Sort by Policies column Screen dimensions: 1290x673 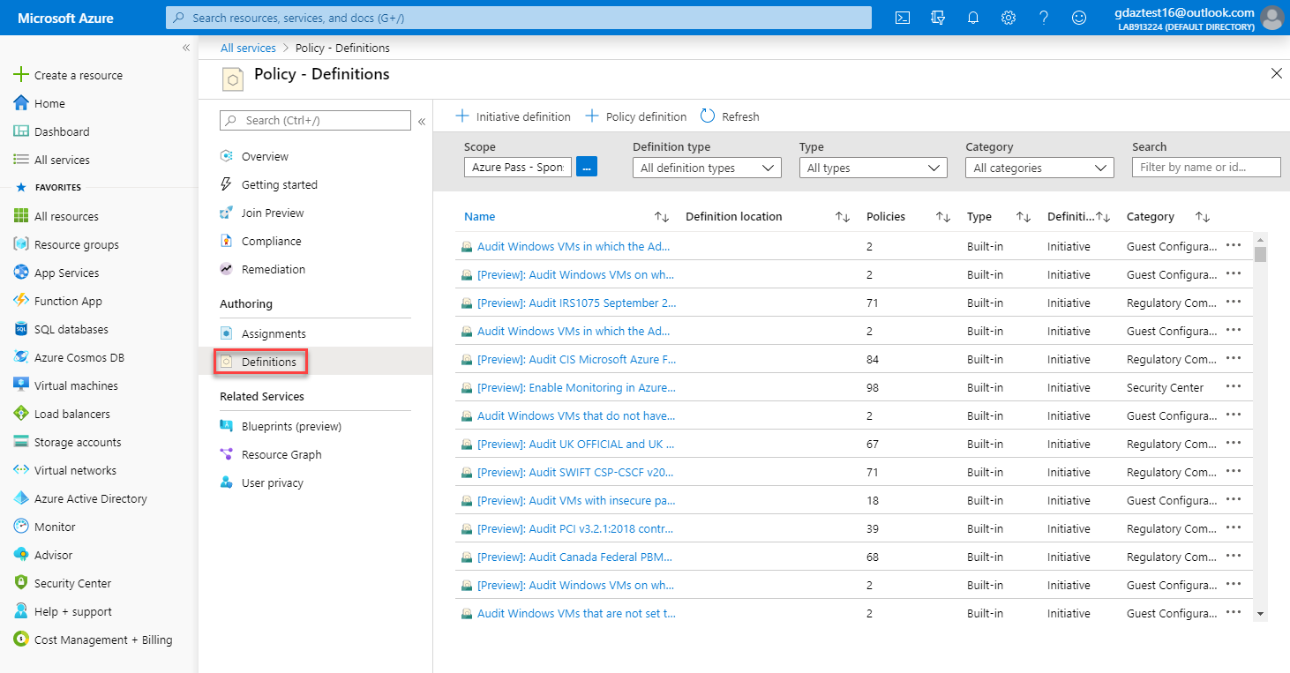coord(943,217)
